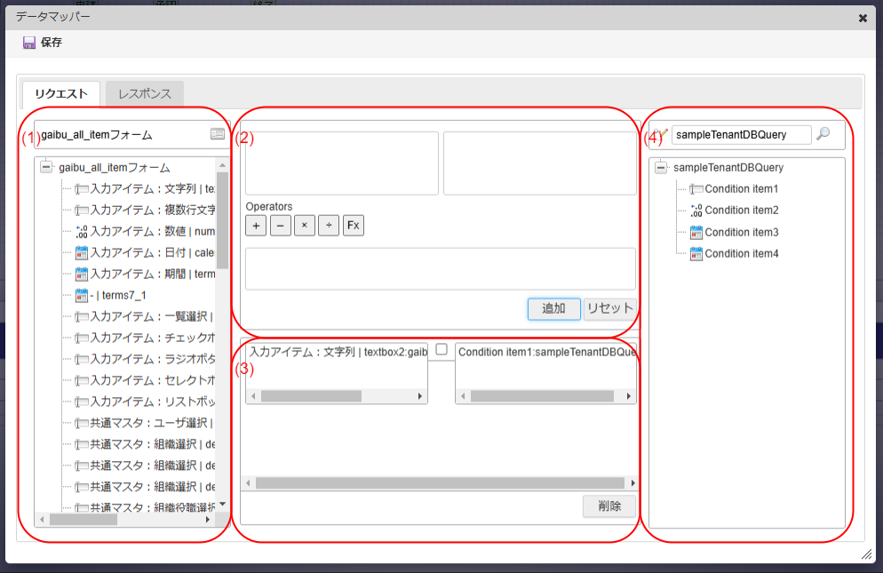Click scroll-right arrow under Condition item1 mapping target
The width and height of the screenshot is (883, 573).
click(x=629, y=396)
